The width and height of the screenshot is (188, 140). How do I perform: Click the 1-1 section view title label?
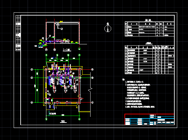[67, 50]
